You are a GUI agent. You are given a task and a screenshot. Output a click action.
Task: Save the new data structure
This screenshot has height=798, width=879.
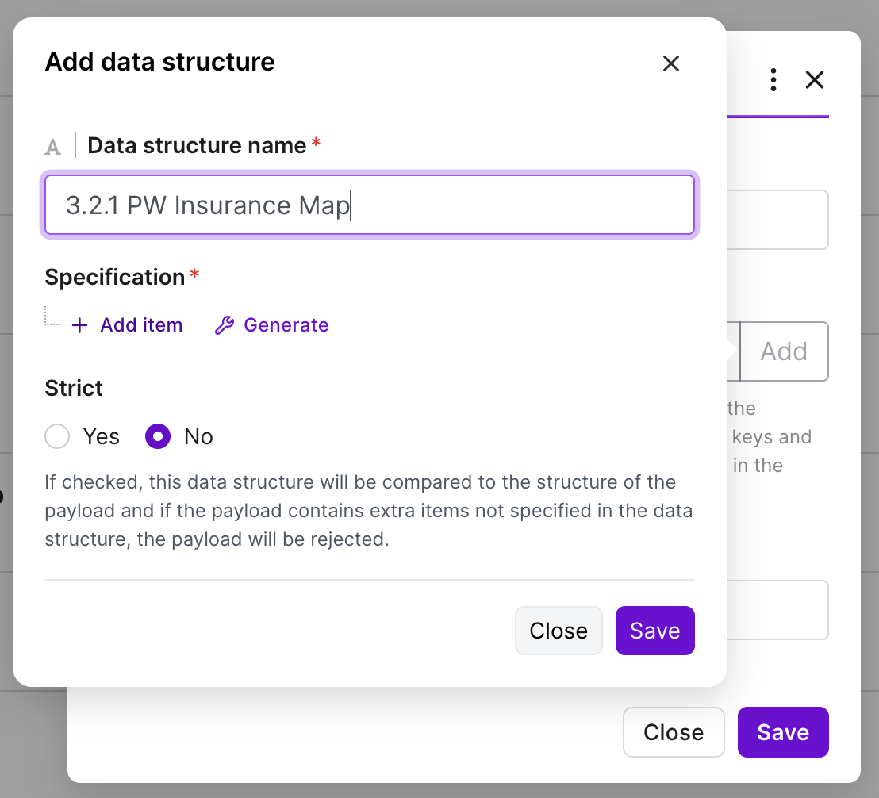tap(654, 631)
